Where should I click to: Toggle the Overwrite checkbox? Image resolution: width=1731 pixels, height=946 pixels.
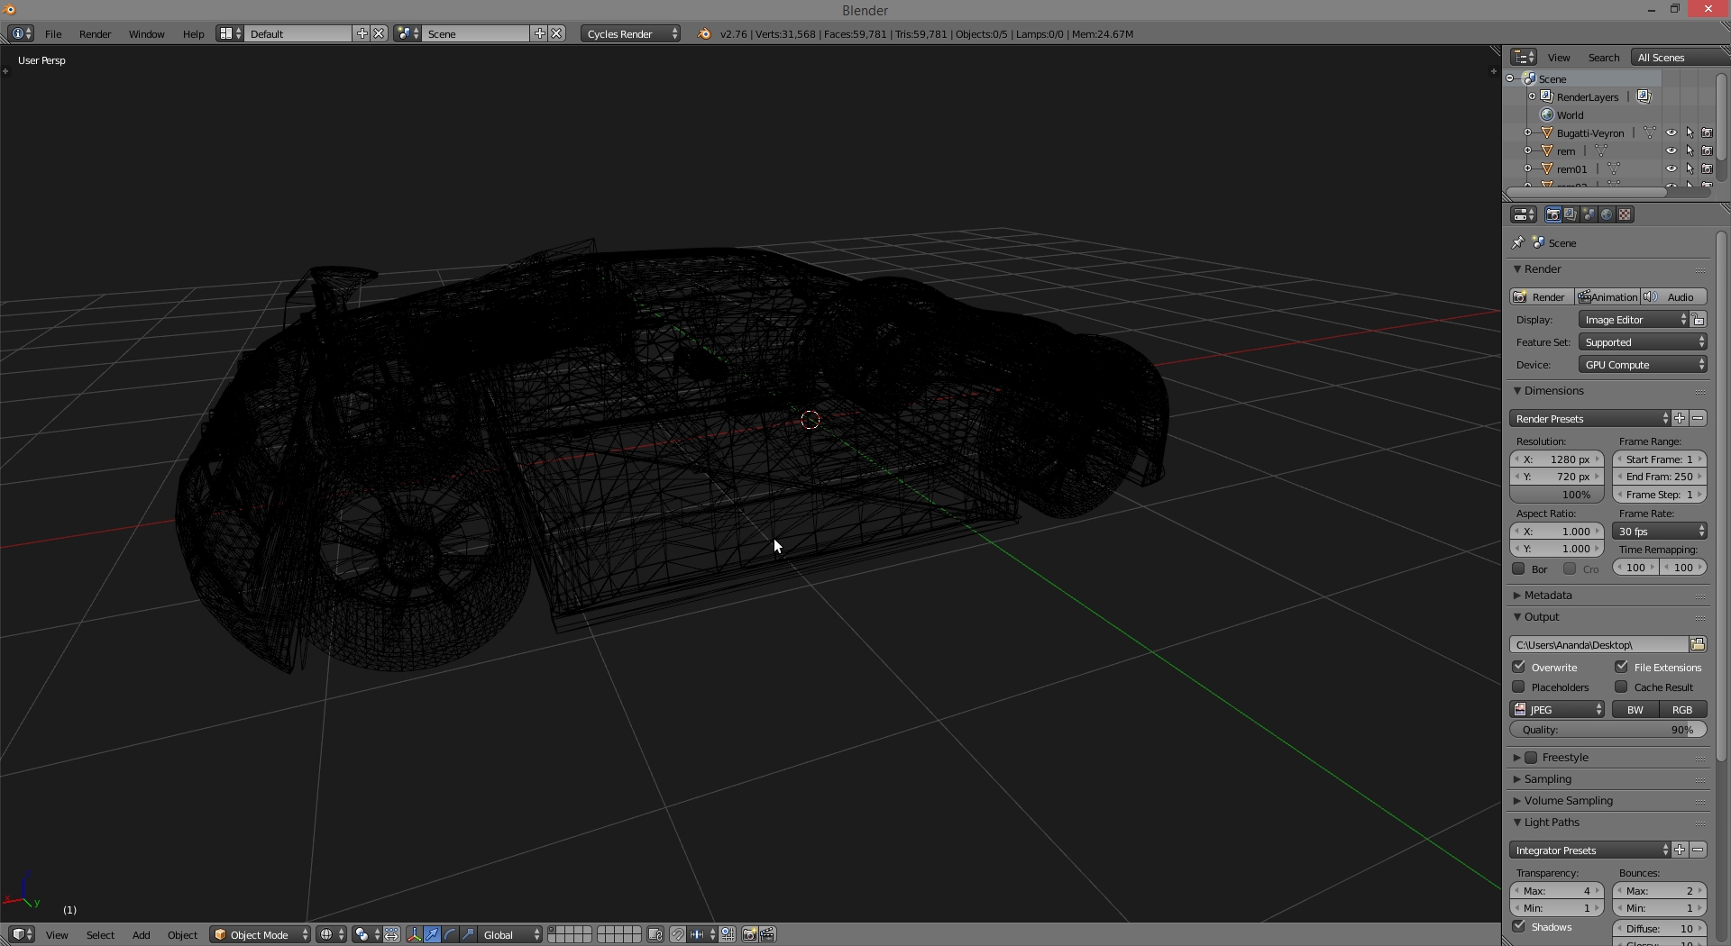(x=1519, y=667)
